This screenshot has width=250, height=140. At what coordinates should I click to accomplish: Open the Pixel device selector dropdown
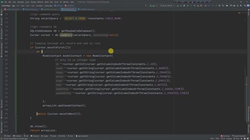tap(167, 6)
